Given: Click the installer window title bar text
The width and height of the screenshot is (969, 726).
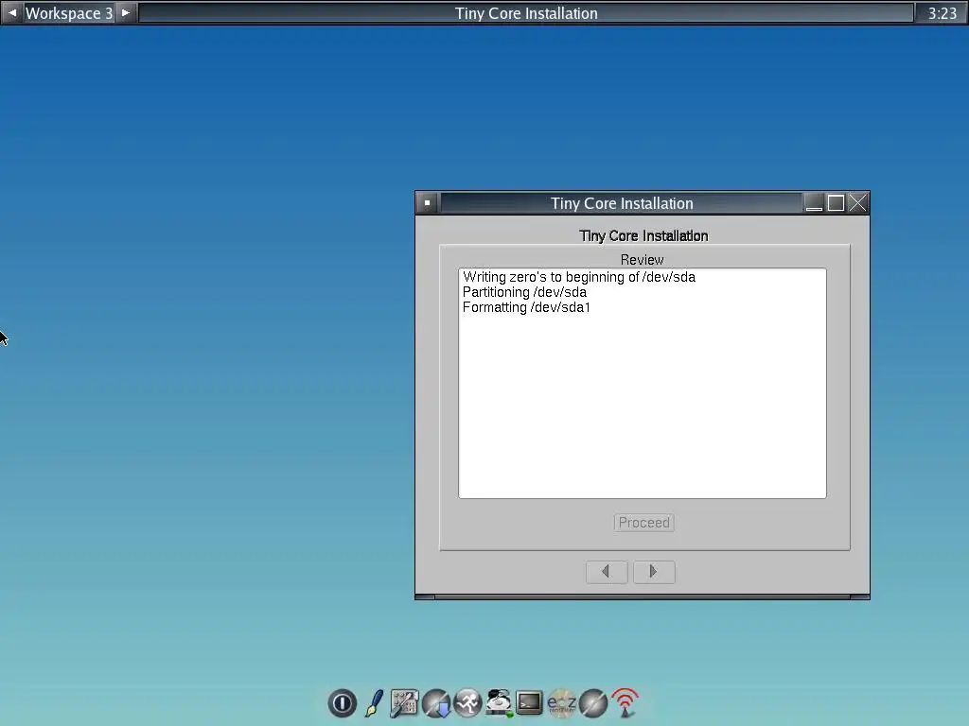Looking at the screenshot, I should 622,204.
